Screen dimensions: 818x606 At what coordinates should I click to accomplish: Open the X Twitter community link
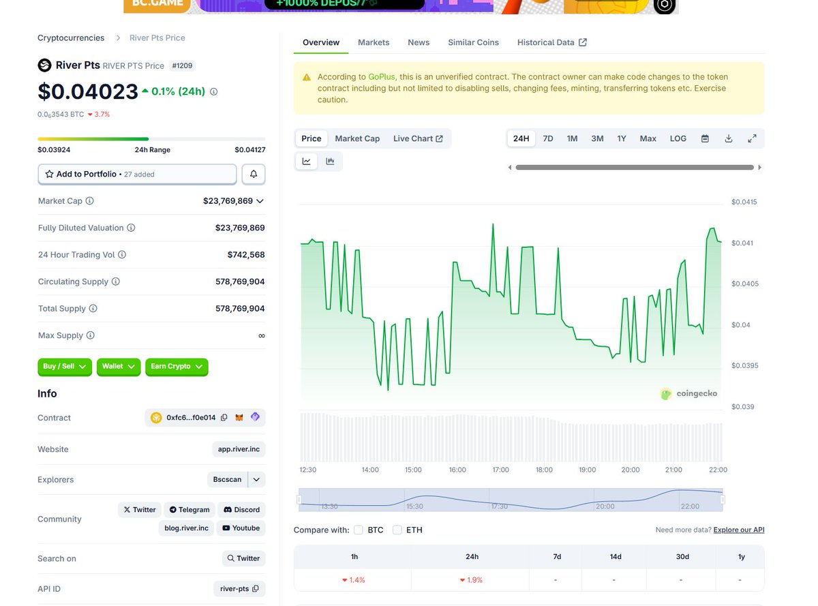click(x=140, y=510)
